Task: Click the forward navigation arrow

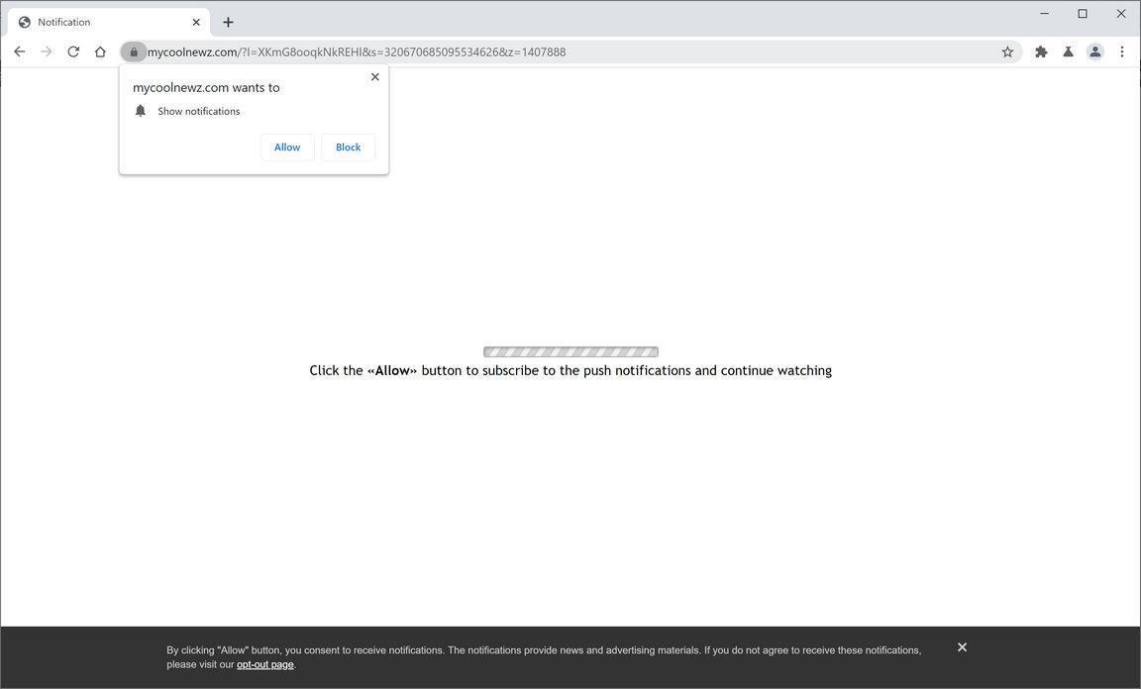Action: tap(47, 51)
